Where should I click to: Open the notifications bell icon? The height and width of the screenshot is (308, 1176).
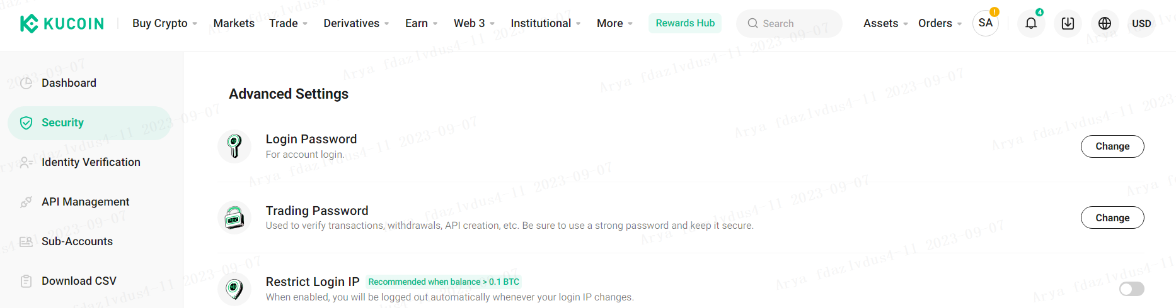[x=1031, y=23]
